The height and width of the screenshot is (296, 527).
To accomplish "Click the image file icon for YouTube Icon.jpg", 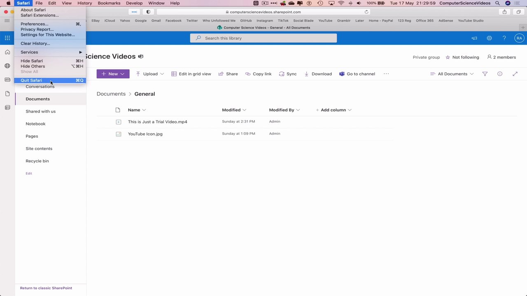I will click(x=119, y=134).
